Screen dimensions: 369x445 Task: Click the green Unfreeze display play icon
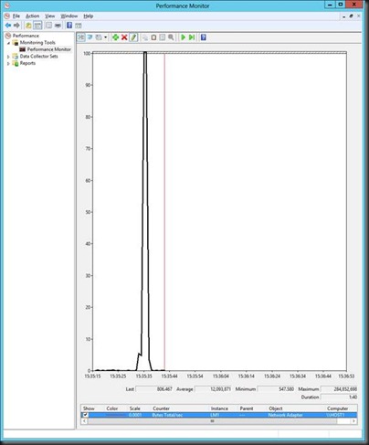click(183, 37)
